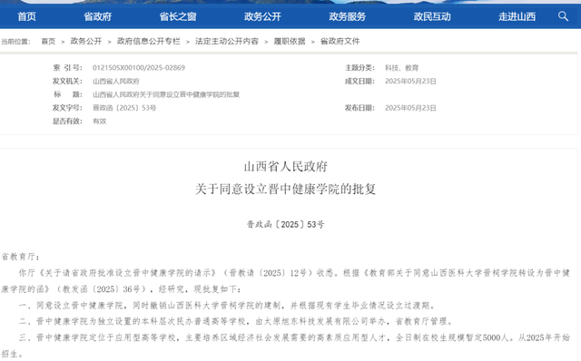Open the 首页 navigation menu
The image size is (581, 361).
click(26, 16)
